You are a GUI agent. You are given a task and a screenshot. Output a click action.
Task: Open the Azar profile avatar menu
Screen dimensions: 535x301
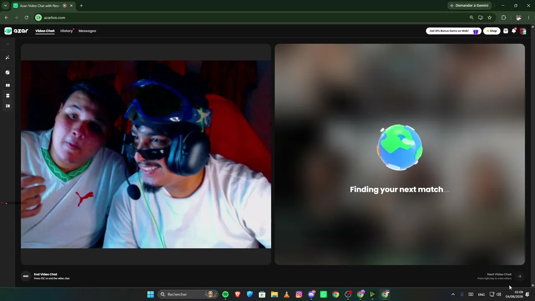[x=523, y=31]
